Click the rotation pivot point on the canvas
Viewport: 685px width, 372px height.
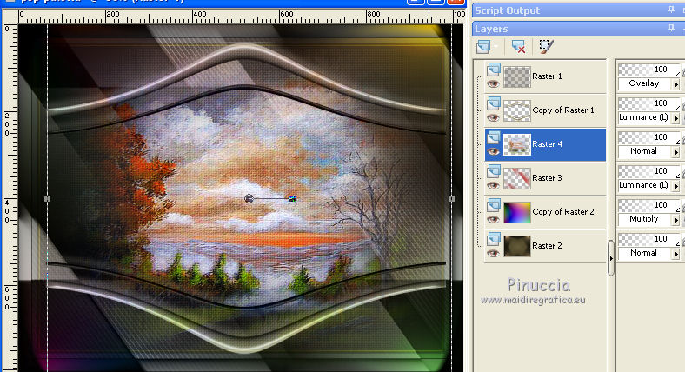[x=249, y=199]
